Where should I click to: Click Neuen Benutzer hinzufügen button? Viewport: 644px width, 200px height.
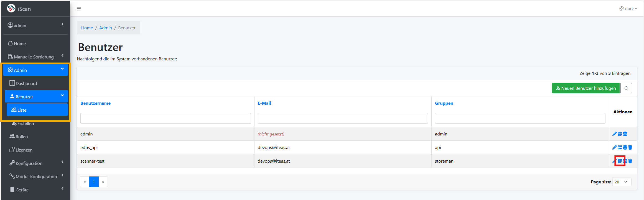coord(586,88)
